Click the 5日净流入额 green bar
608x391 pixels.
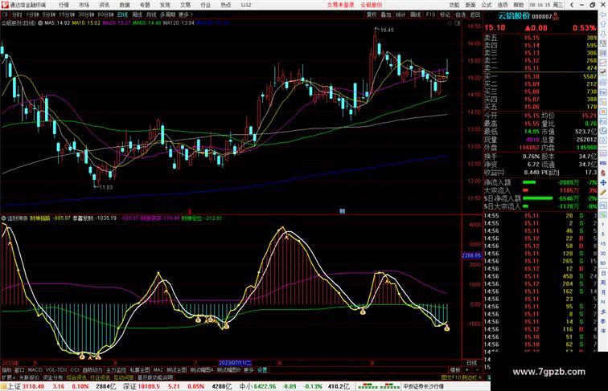click(538, 198)
